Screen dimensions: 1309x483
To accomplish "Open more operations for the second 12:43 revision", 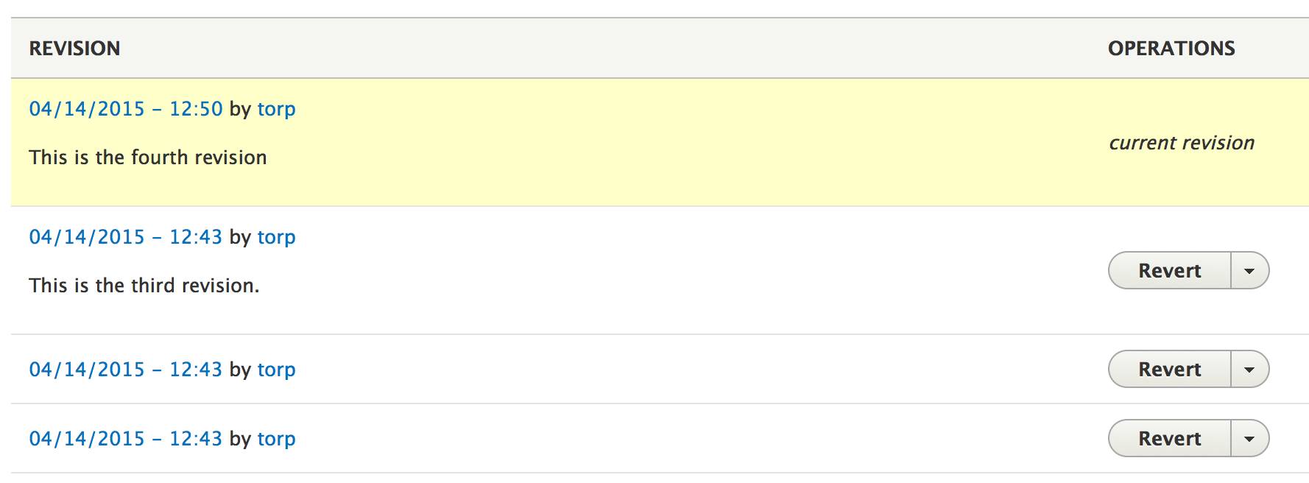I will point(1249,369).
